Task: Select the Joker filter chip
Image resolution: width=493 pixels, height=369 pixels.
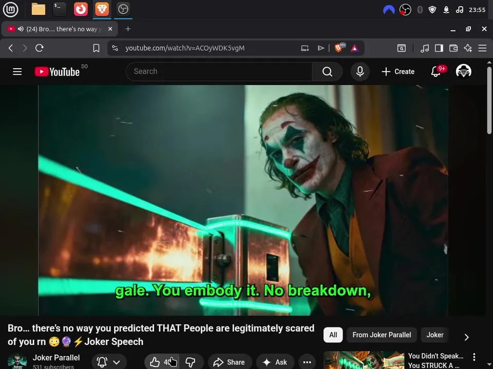Action: pos(435,335)
